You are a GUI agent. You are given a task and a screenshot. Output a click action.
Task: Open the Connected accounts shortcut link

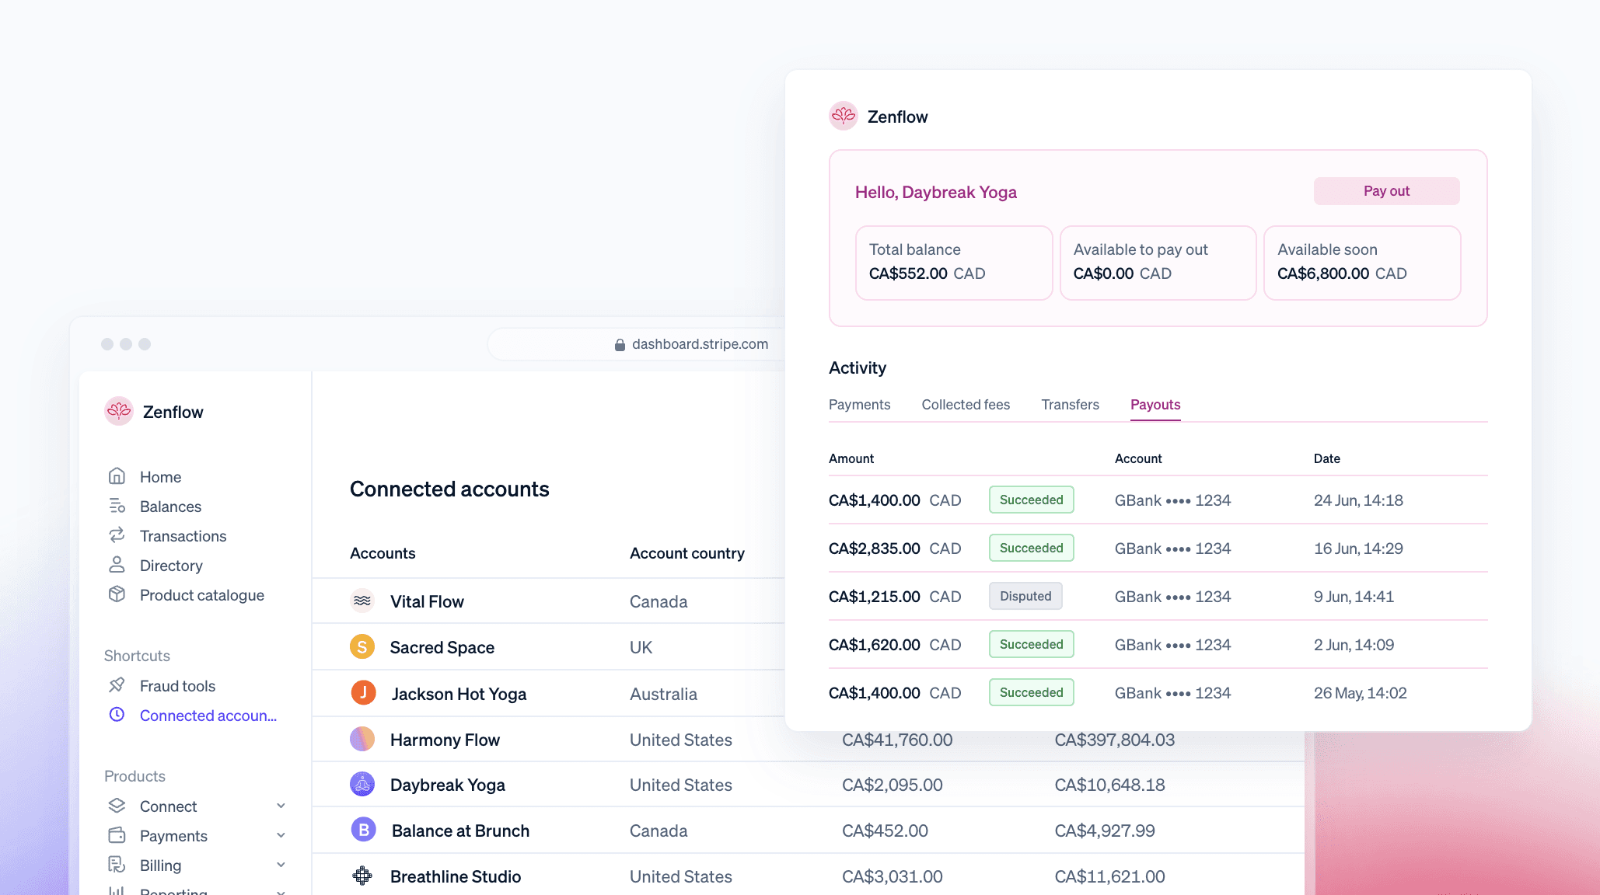[x=208, y=716]
